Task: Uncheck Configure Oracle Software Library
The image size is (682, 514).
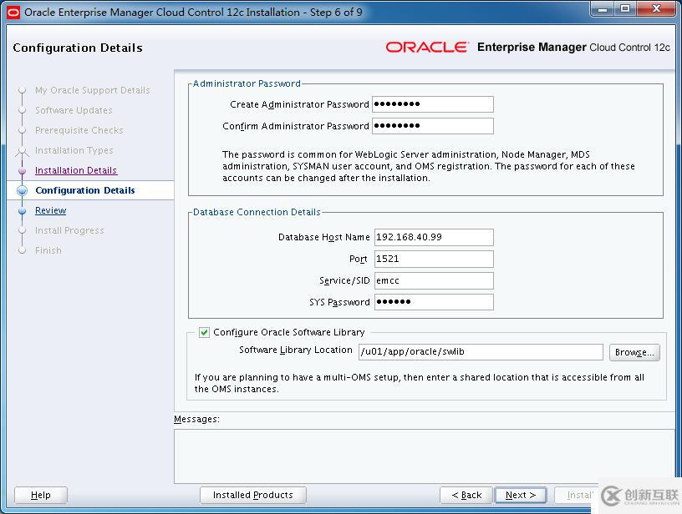Action: pos(204,332)
